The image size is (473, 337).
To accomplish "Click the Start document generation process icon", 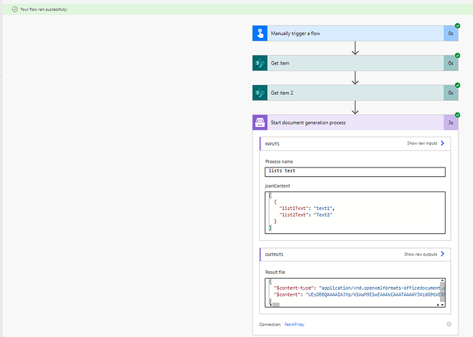I will pyautogui.click(x=260, y=122).
